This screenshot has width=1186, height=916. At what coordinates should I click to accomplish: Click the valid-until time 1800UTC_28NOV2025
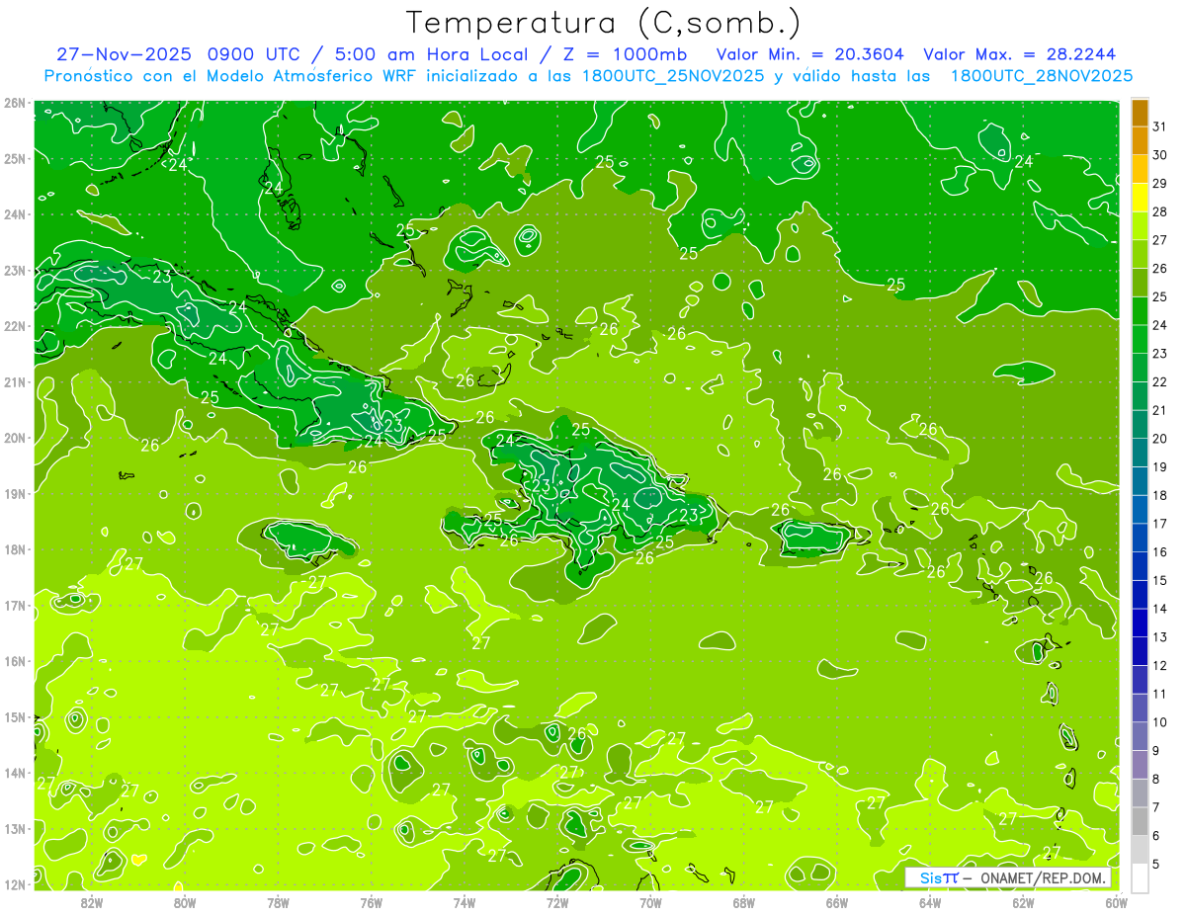tap(1042, 75)
